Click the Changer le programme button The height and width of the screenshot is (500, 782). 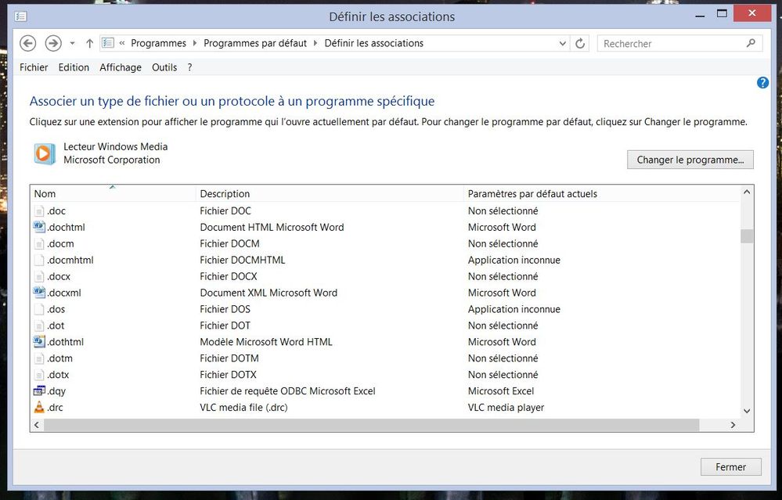click(x=690, y=160)
